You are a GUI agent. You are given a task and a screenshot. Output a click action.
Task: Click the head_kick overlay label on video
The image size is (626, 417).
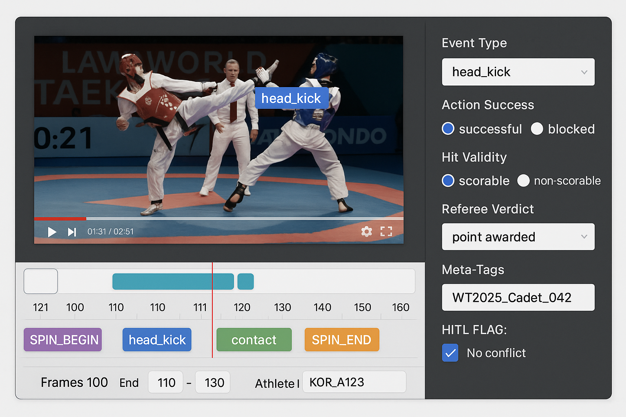[x=291, y=98]
